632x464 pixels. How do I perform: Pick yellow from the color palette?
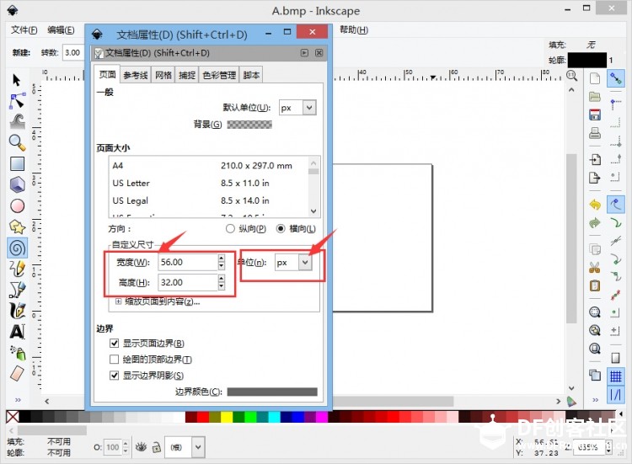pyautogui.click(x=227, y=417)
